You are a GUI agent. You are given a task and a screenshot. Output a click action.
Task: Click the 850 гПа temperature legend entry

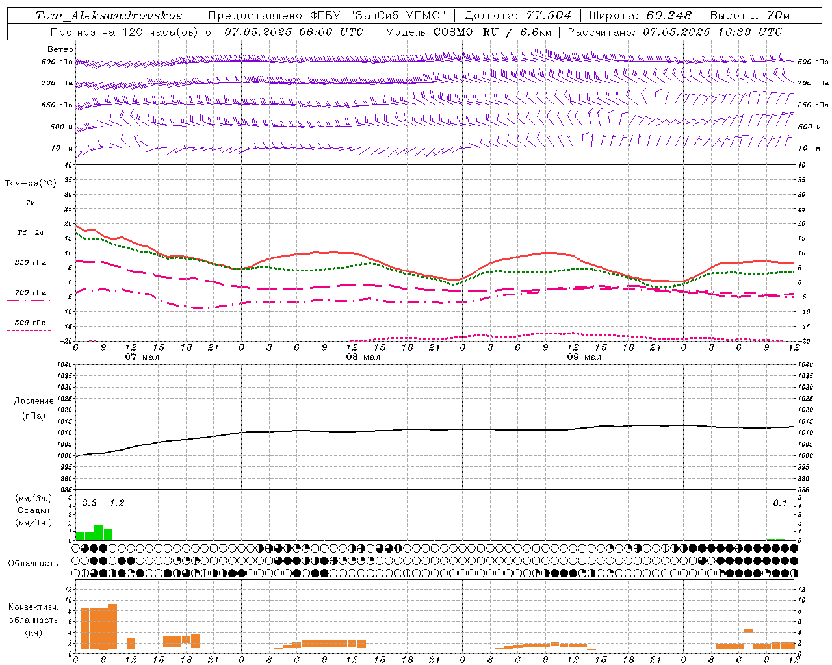pos(31,262)
